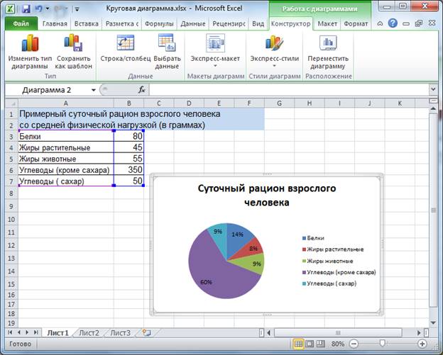Customize Quick Access Toolbar dropdown
443x355 pixels.
77,9
